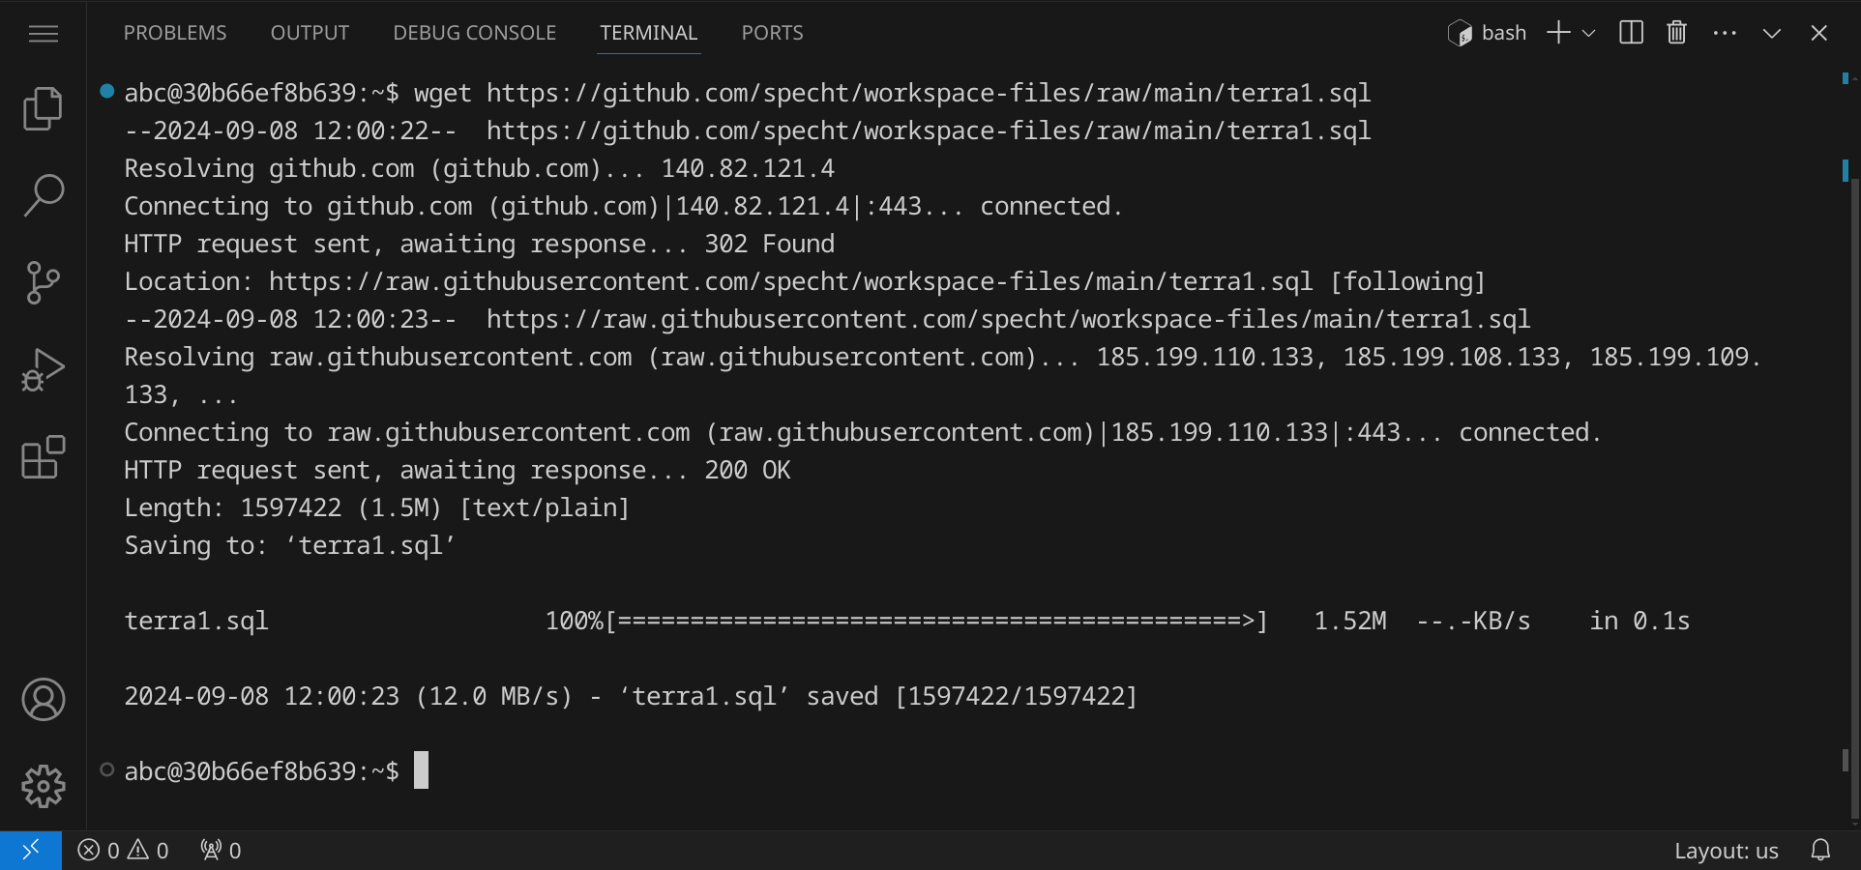Open the Extensions view
Viewport: 1861px width, 870px height.
tap(43, 457)
